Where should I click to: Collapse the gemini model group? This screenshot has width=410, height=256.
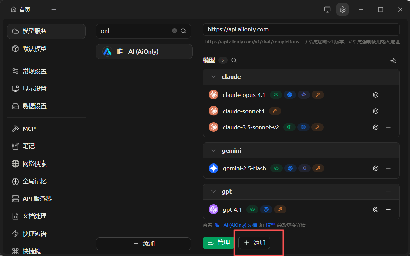pos(214,151)
